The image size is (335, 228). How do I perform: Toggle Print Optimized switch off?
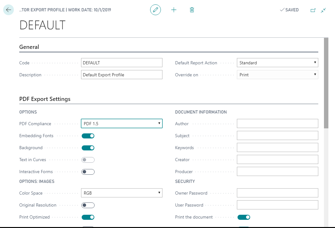88,217
